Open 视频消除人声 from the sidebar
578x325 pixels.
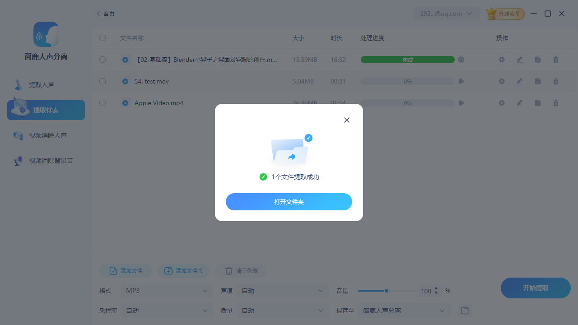coord(45,135)
